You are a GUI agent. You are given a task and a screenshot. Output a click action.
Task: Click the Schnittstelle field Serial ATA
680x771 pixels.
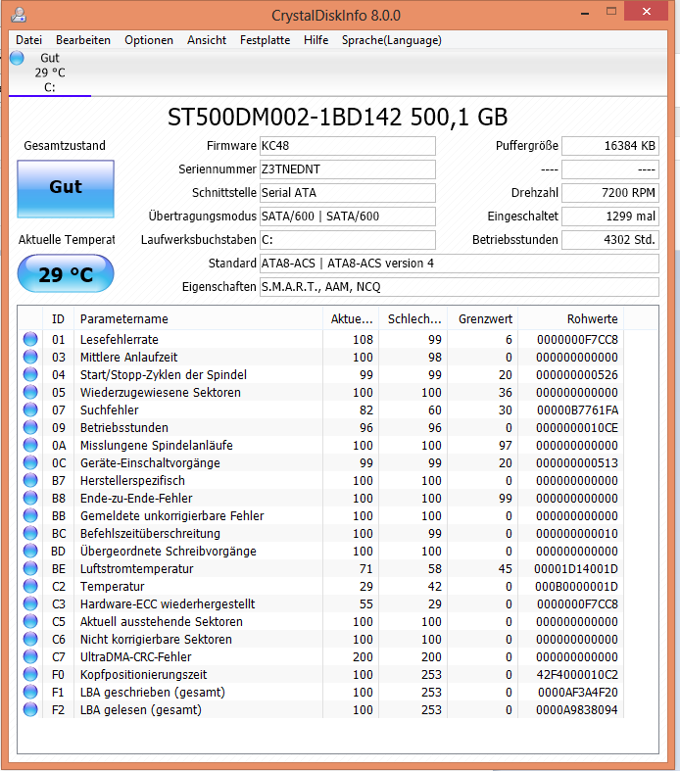tap(348, 193)
